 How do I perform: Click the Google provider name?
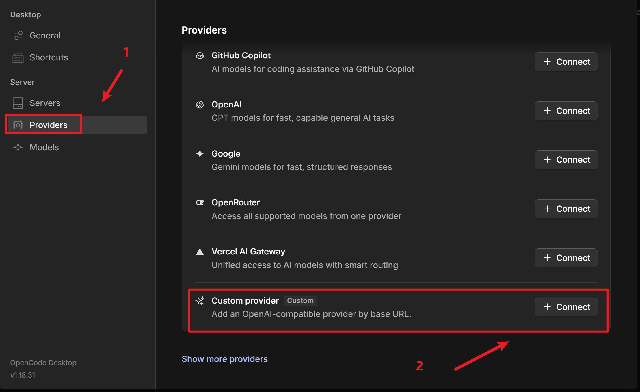click(226, 154)
